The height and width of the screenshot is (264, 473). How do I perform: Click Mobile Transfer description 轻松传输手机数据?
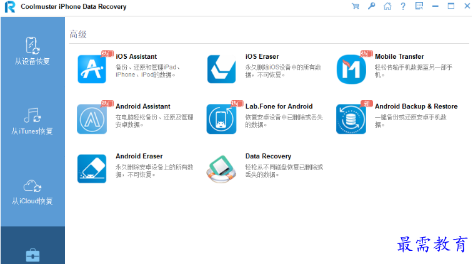point(414,71)
